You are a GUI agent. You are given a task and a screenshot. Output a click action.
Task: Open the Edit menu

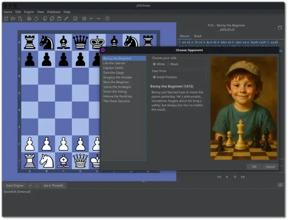point(18,12)
